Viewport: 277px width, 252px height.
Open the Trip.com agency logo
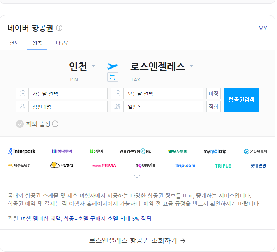pyautogui.click(x=185, y=166)
